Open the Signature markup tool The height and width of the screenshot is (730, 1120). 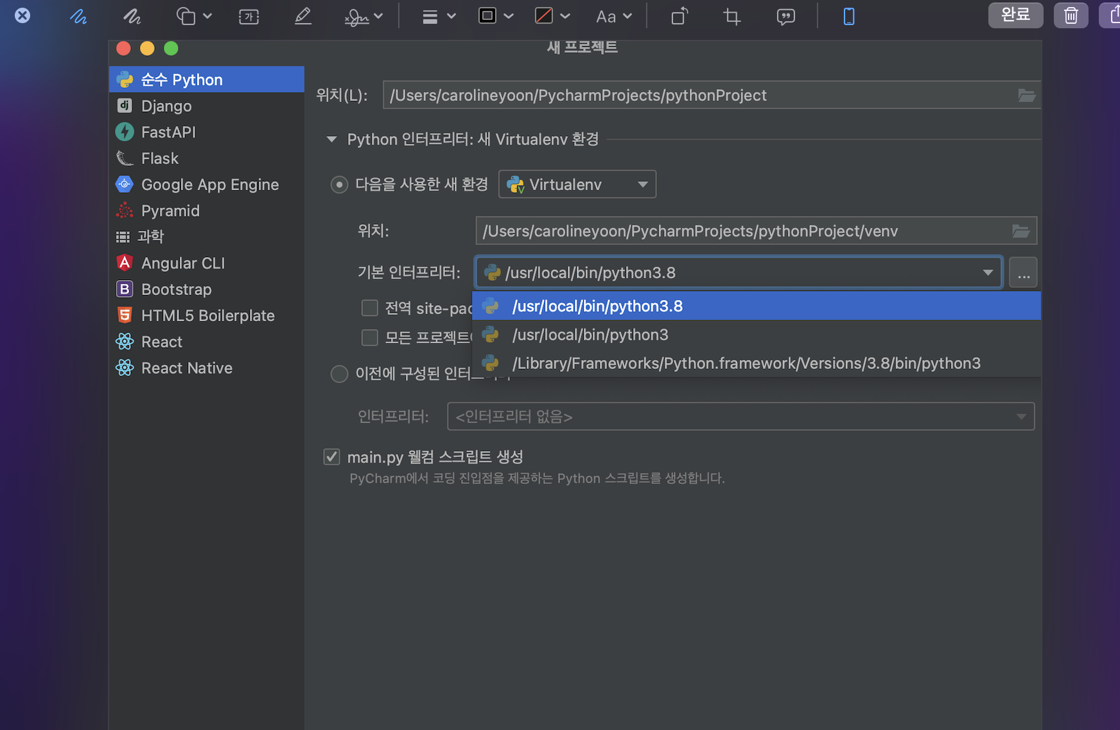coord(363,17)
